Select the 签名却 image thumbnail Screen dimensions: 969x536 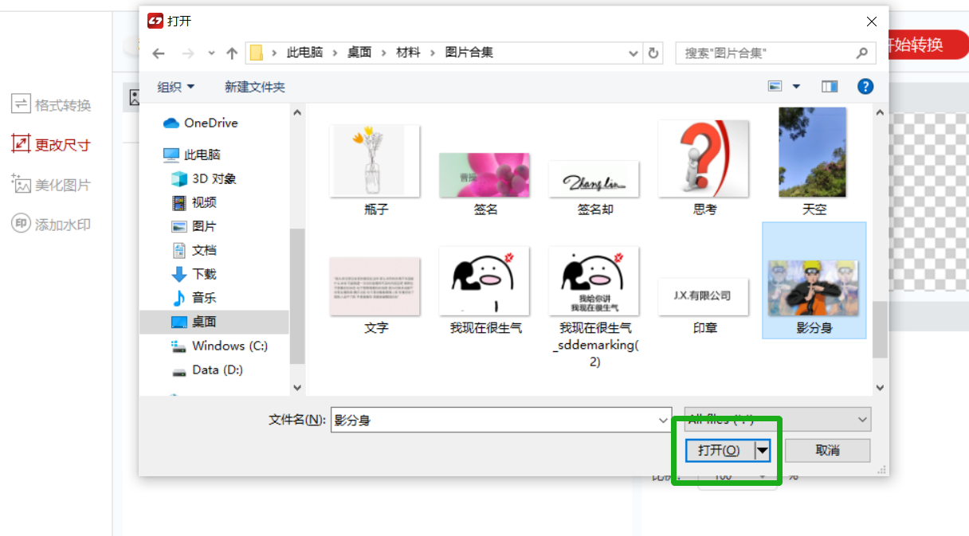pyautogui.click(x=594, y=178)
